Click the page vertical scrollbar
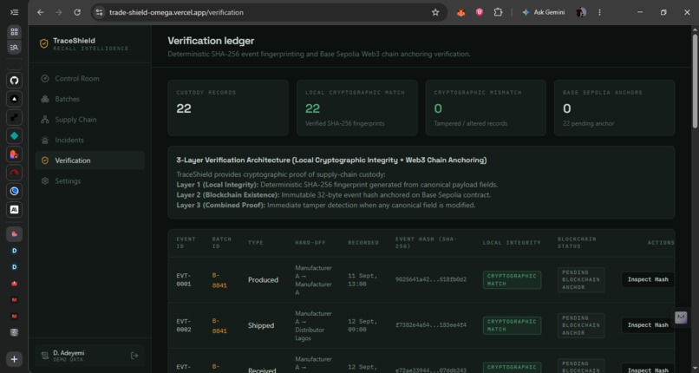Image resolution: width=699 pixels, height=373 pixels. pos(695,80)
